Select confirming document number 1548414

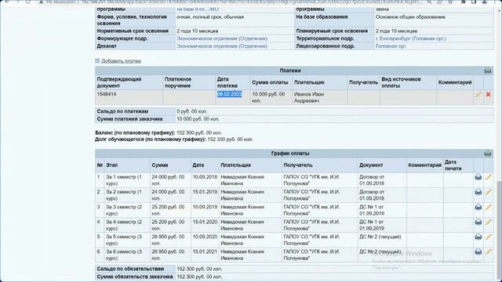tap(107, 94)
